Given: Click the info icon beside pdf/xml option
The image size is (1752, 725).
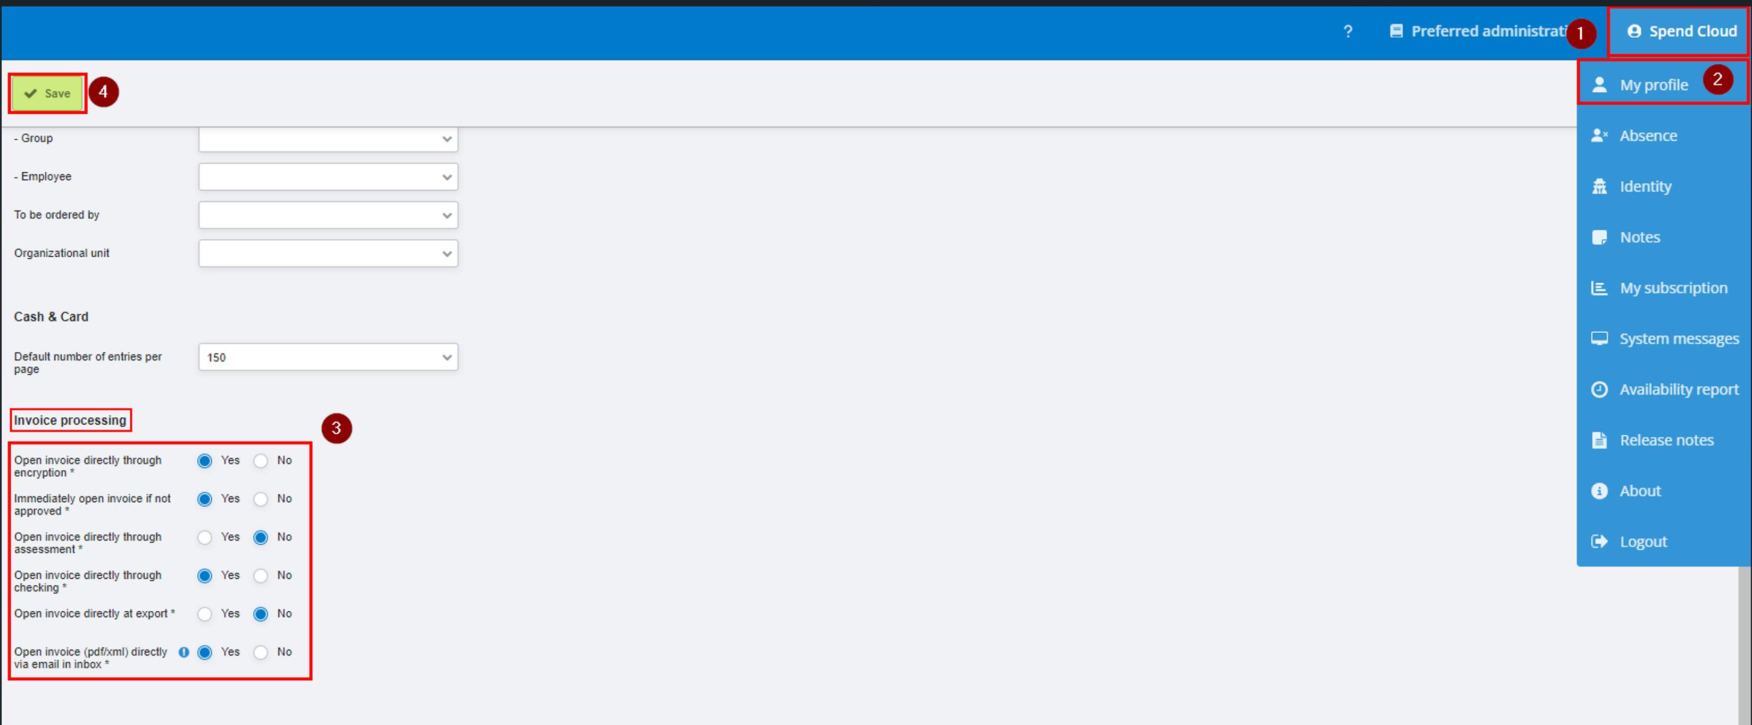Looking at the screenshot, I should (183, 652).
